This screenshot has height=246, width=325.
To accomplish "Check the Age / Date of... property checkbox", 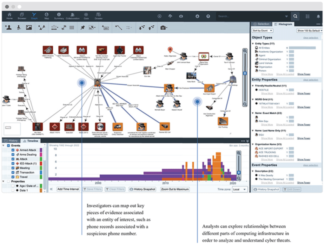I will pyautogui.click(x=13, y=186).
